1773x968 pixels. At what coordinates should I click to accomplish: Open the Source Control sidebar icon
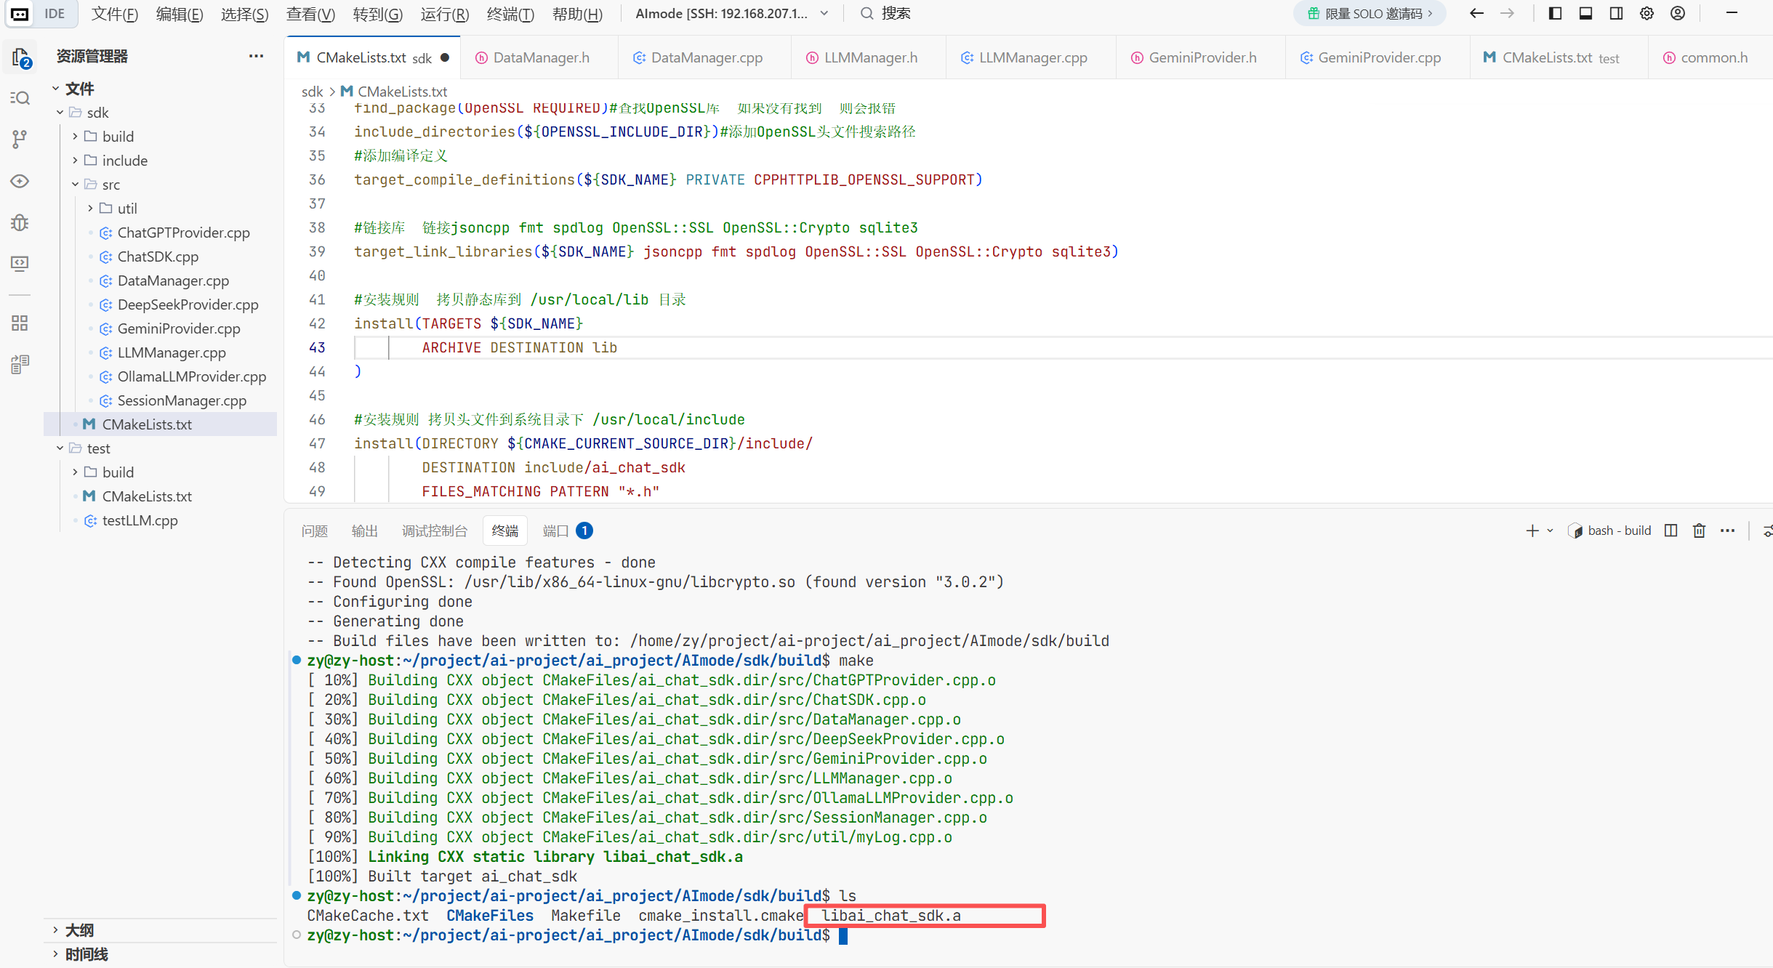(20, 138)
